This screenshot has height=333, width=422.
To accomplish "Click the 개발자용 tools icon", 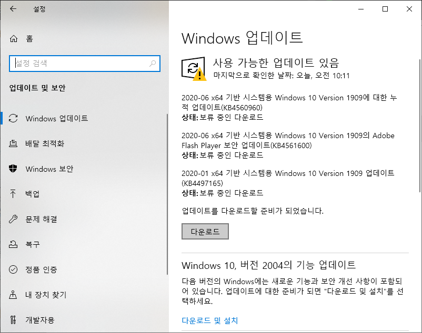I will (13, 319).
